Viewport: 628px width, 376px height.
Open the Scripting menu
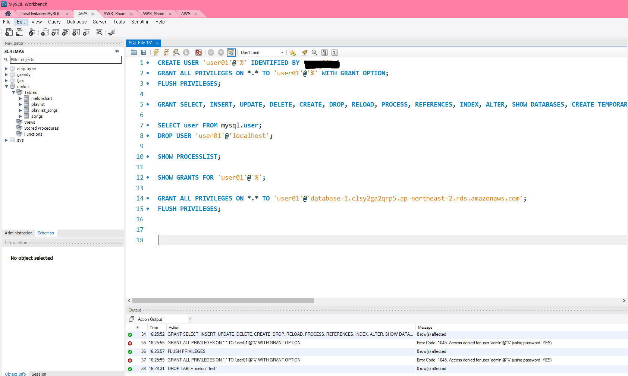pyautogui.click(x=140, y=22)
